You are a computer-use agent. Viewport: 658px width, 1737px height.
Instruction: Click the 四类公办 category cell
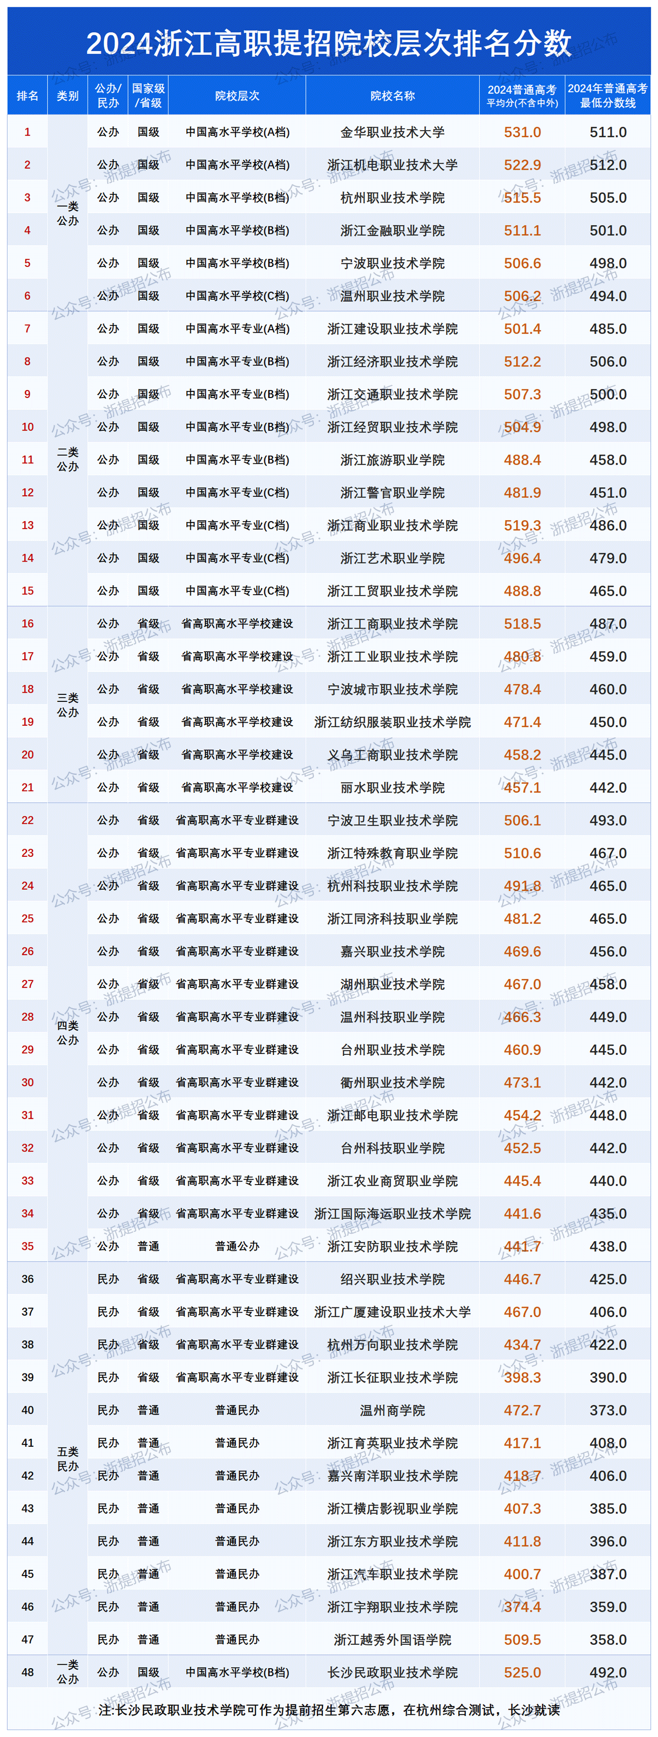pyautogui.click(x=67, y=1033)
